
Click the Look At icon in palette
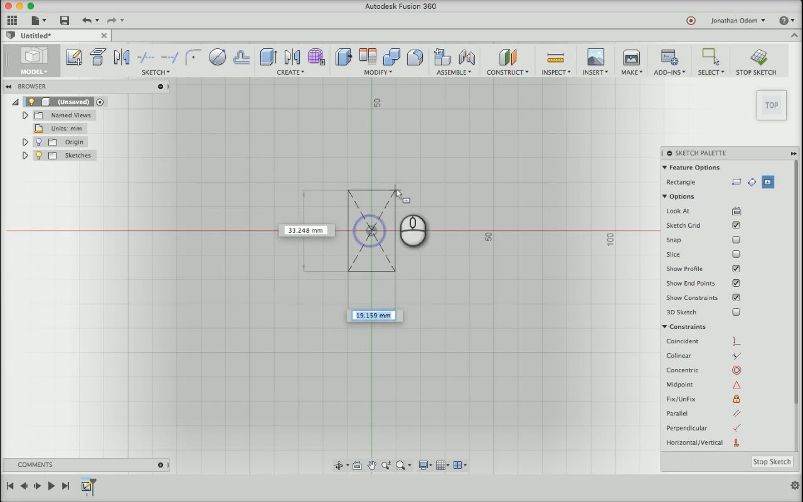tap(737, 211)
